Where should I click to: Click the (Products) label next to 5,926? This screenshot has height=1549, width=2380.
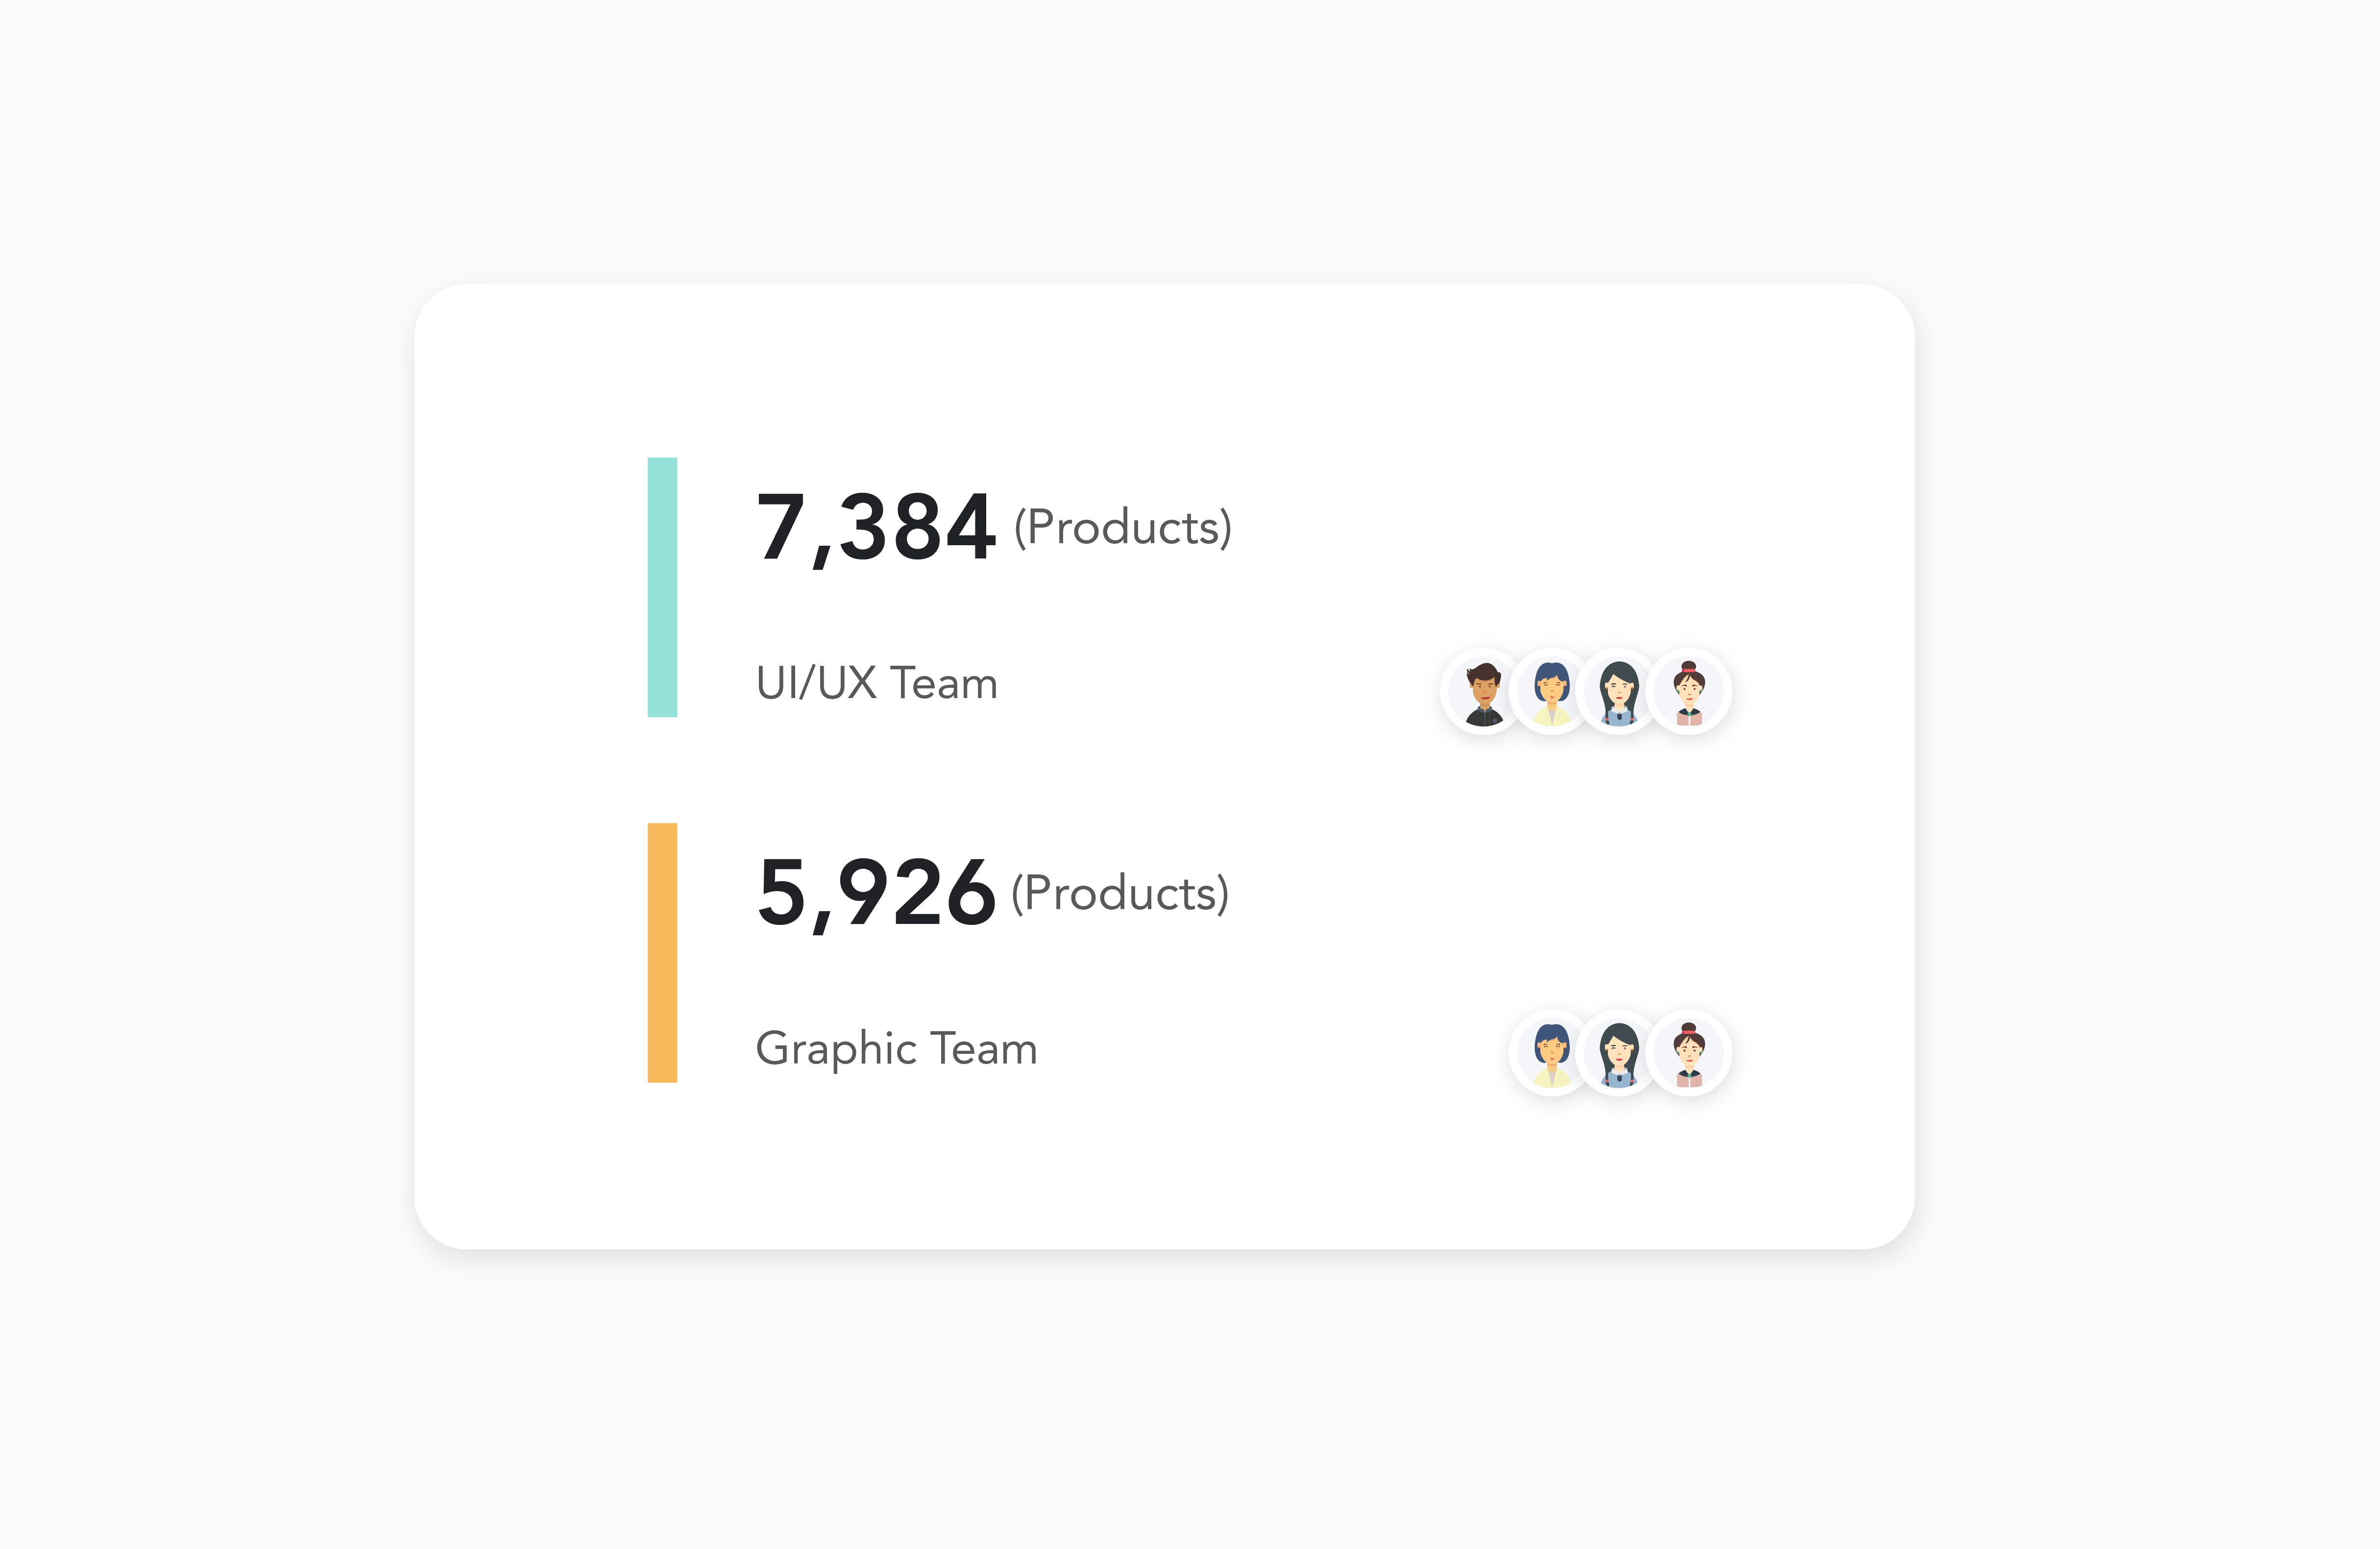(x=1120, y=893)
